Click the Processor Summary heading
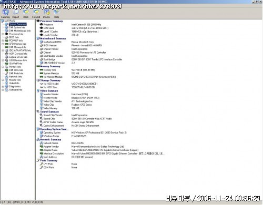Screen dimensions: 263x205 point(52,21)
